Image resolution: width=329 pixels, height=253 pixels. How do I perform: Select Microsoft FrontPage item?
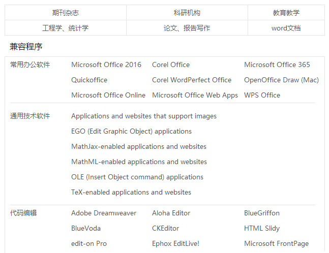pos(276,243)
